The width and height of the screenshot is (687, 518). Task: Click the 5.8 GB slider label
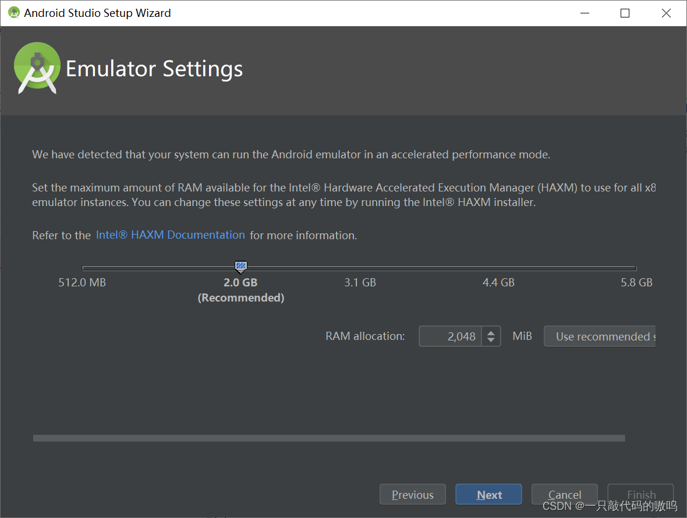pos(636,282)
